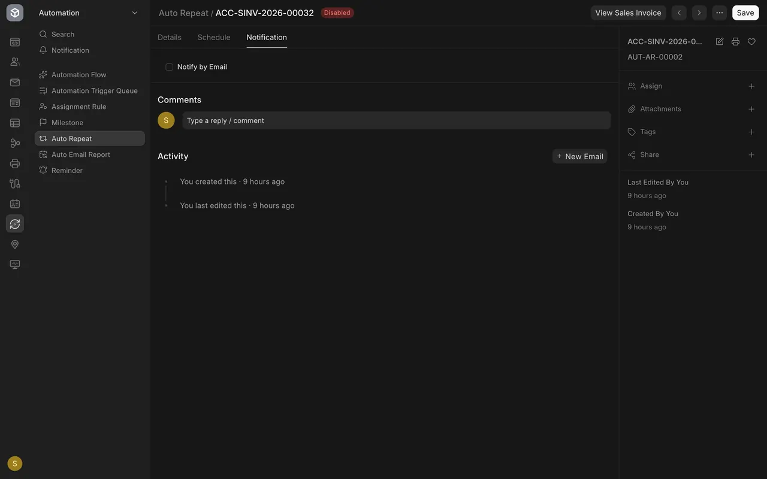This screenshot has width=767, height=479.
Task: Open Automation Flow in sidebar
Action: point(90,75)
